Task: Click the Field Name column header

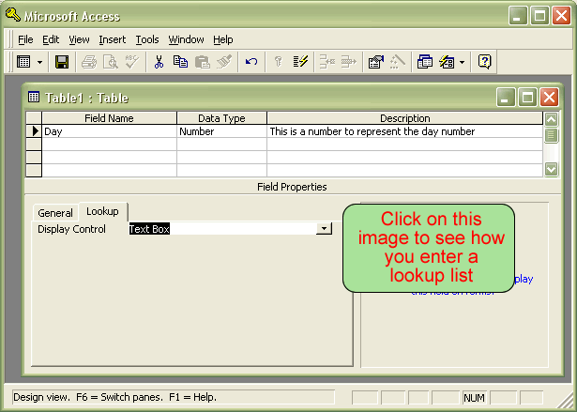Action: (109, 118)
